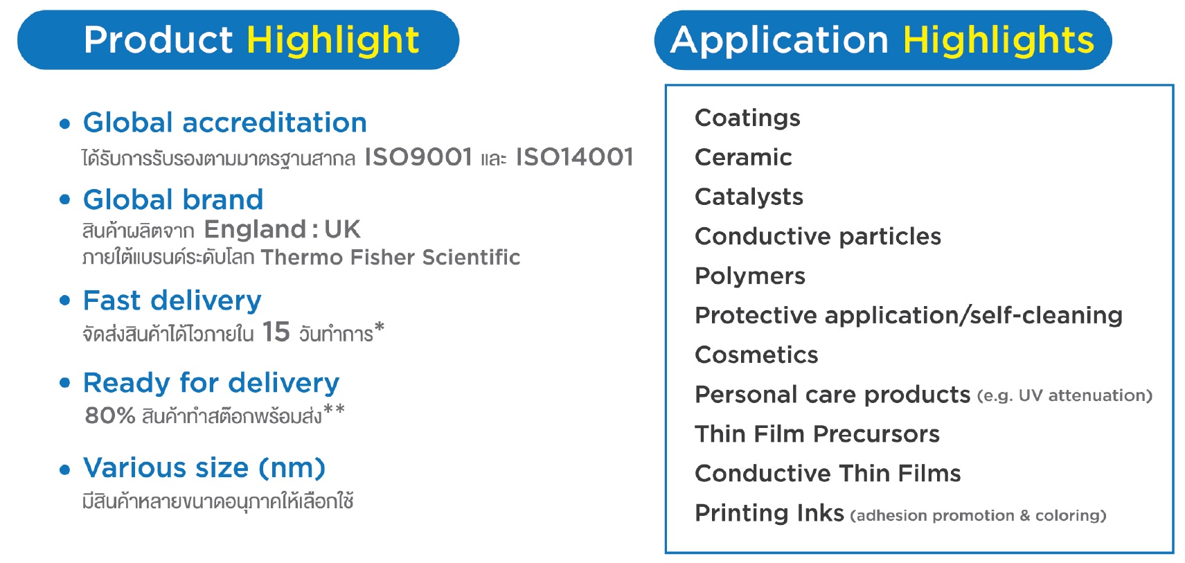Choose Cosmetics in the application list
The height and width of the screenshot is (563, 1185).
756,355
